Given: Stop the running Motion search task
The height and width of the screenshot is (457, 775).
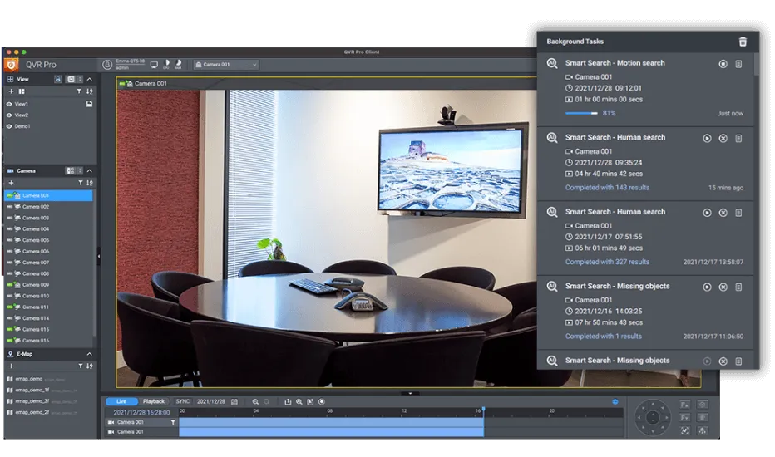Looking at the screenshot, I should tap(723, 64).
